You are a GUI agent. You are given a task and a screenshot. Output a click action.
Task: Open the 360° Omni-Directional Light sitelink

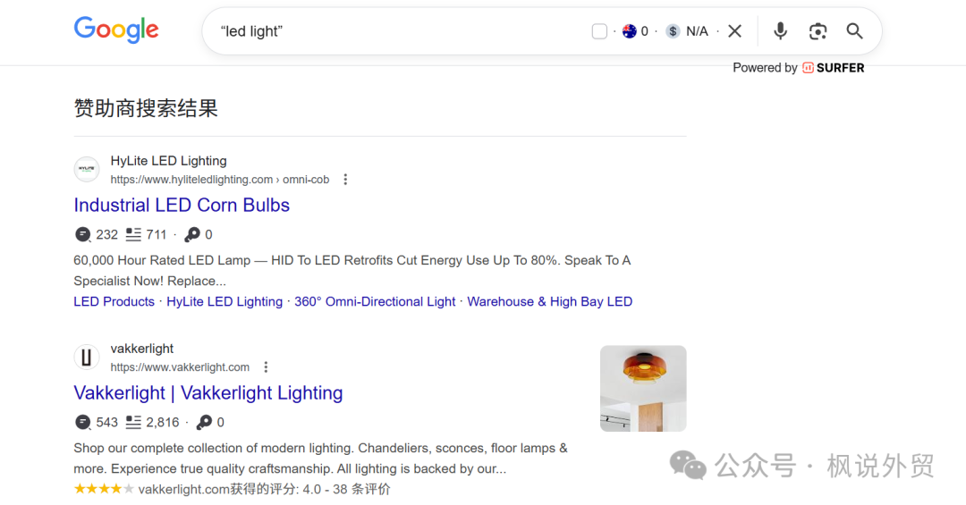(x=375, y=301)
